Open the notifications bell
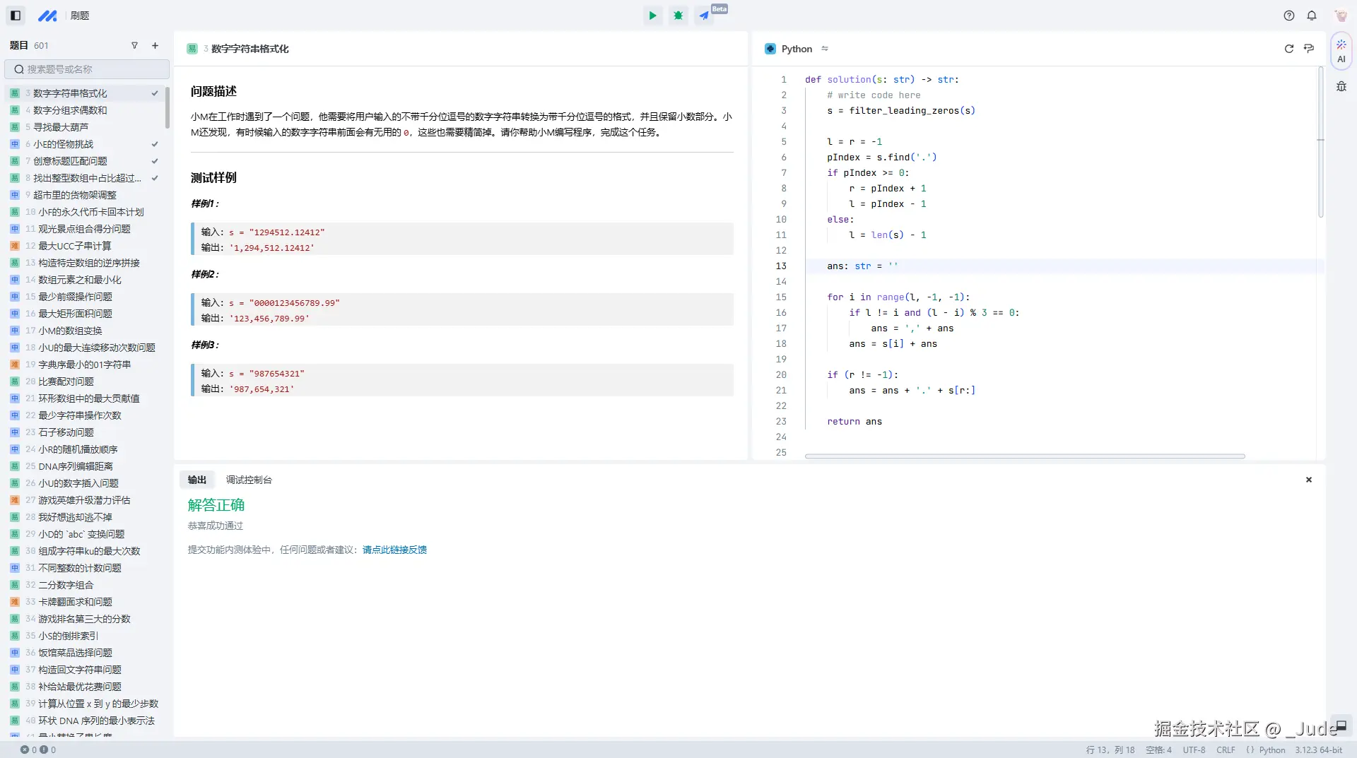This screenshot has width=1357, height=758. click(1312, 16)
